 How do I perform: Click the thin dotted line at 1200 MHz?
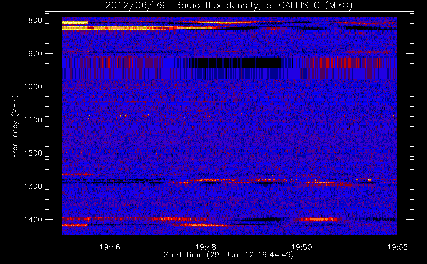(229, 153)
